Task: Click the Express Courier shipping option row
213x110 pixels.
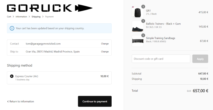Action: click(59, 78)
